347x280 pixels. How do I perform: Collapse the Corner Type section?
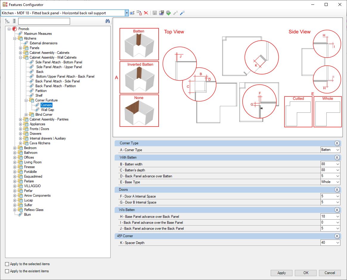click(x=337, y=143)
